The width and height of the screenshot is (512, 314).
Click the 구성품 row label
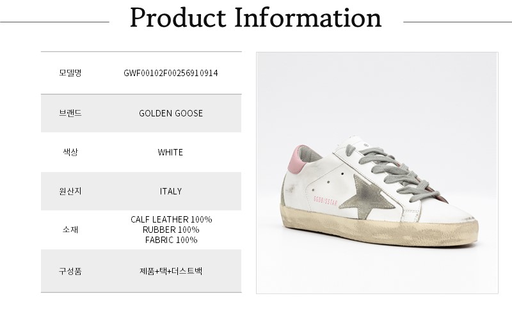[70, 271]
